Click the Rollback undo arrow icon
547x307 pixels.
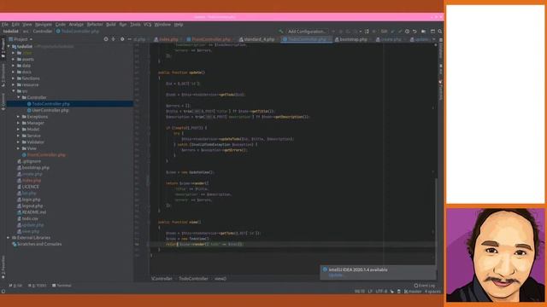tap(415, 32)
